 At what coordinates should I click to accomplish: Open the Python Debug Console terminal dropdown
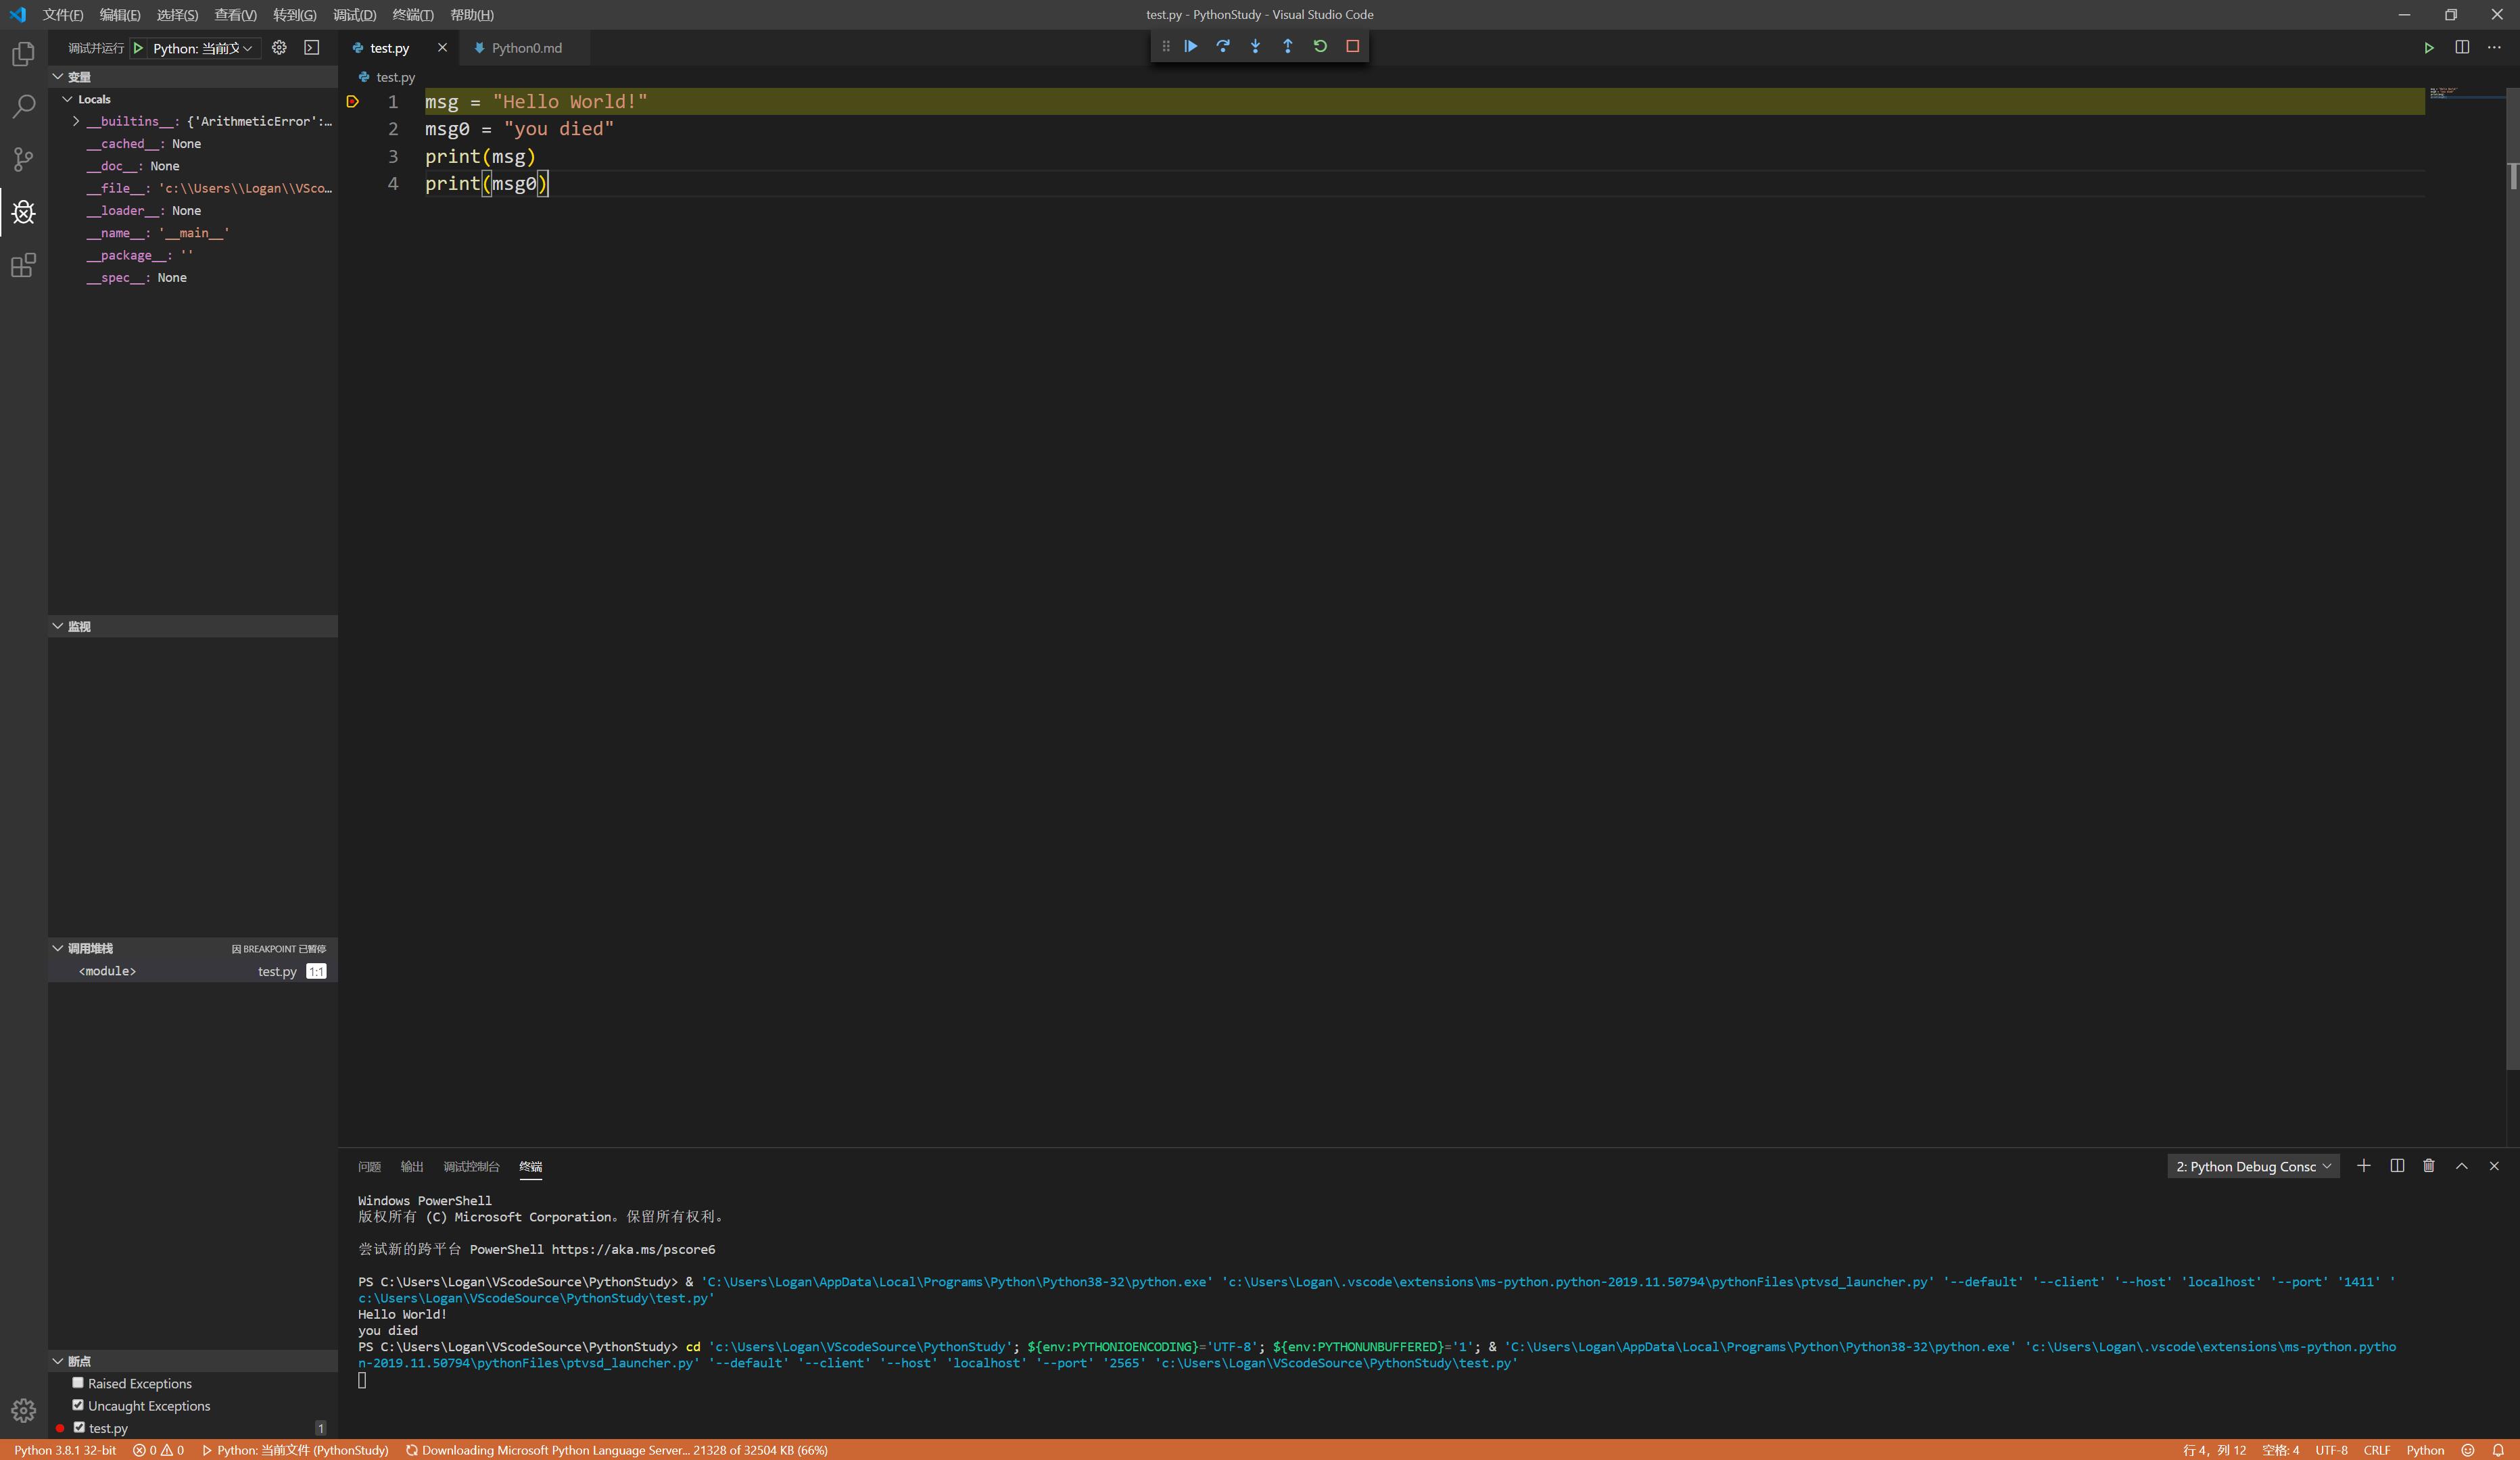[x=2252, y=1166]
